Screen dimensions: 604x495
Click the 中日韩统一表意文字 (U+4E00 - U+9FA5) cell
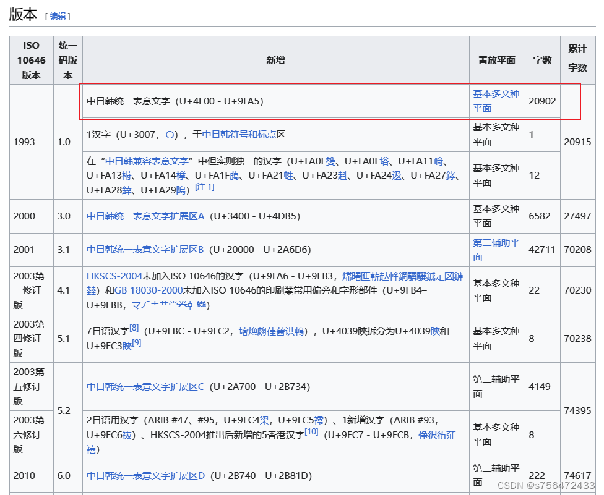pyautogui.click(x=276, y=101)
